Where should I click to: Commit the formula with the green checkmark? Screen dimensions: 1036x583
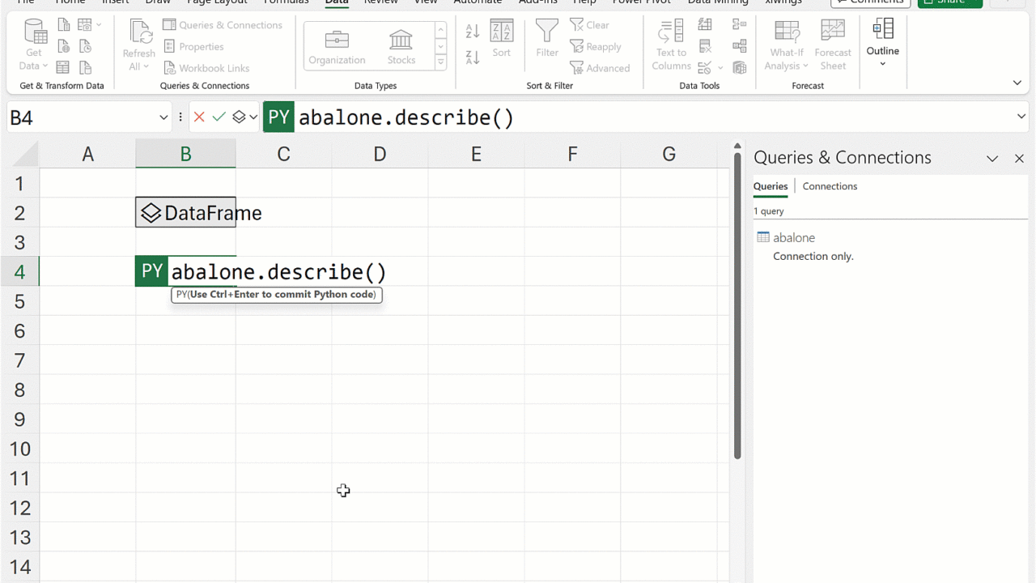pos(219,117)
